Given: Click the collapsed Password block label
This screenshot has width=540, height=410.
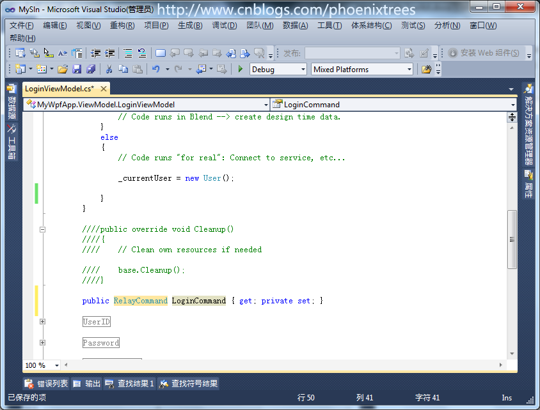Looking at the screenshot, I should [101, 343].
